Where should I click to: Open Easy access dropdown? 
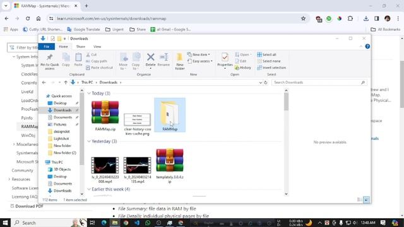200,61
